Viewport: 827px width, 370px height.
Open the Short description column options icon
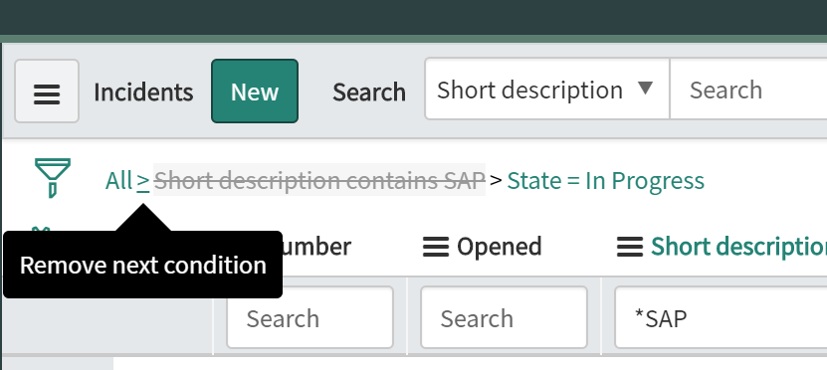[630, 247]
